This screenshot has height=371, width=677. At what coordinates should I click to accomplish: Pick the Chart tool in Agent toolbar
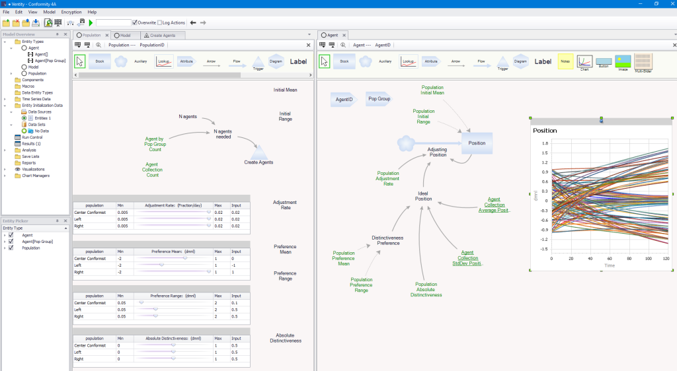click(584, 61)
